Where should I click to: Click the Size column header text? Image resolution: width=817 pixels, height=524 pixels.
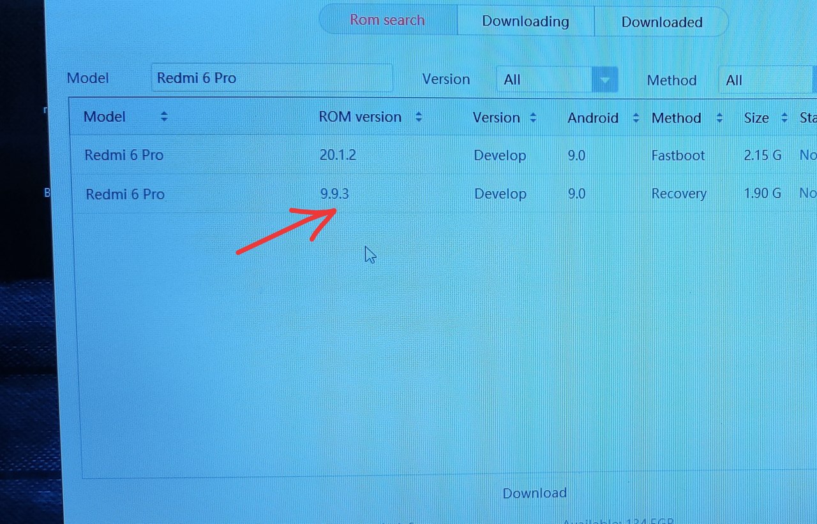click(x=756, y=118)
